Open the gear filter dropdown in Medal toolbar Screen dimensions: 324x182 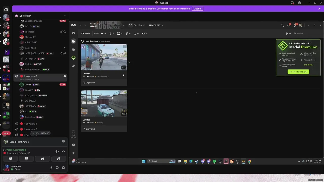[x=145, y=34]
